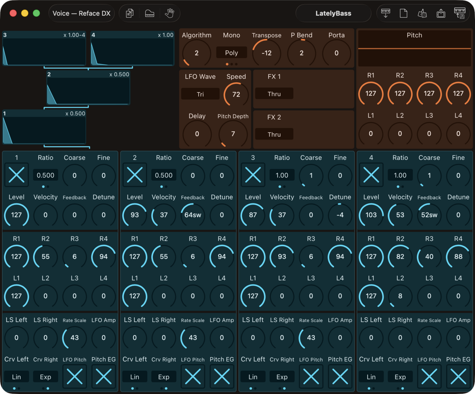
Task: Open operator 3 Ratio 1.00 selector
Action: coord(282,175)
